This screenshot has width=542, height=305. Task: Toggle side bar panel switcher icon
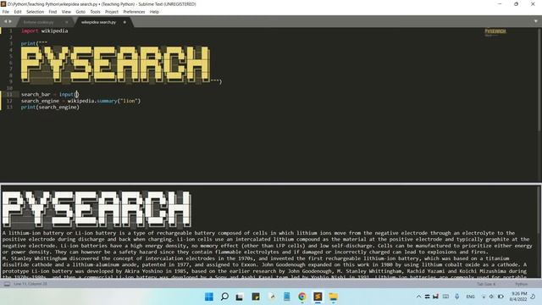point(7,284)
